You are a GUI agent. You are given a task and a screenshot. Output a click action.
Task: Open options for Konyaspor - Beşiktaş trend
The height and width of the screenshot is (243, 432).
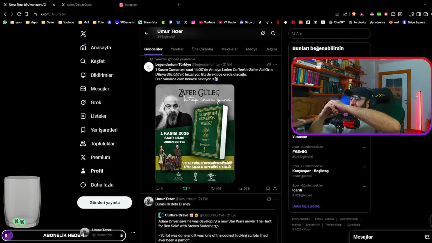pyautogui.click(x=364, y=167)
